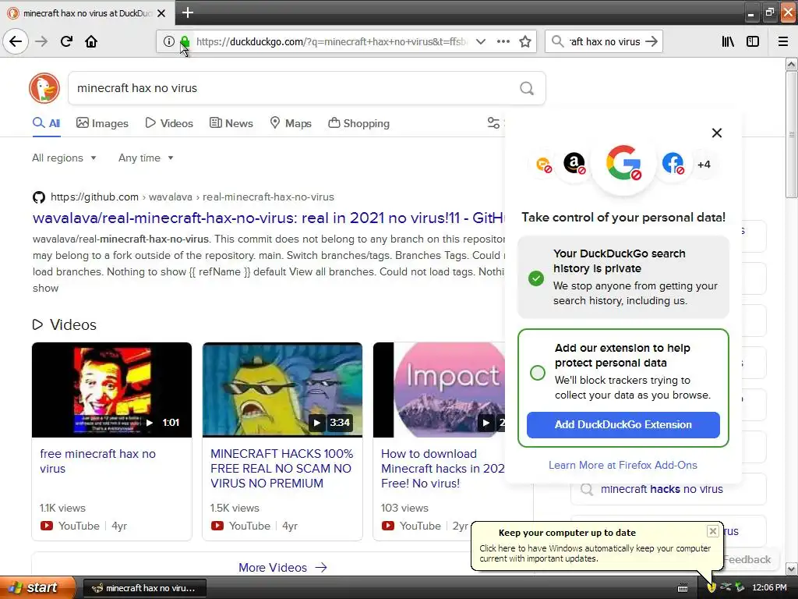Reload the current page
Image resolution: width=798 pixels, height=599 pixels.
[66, 41]
